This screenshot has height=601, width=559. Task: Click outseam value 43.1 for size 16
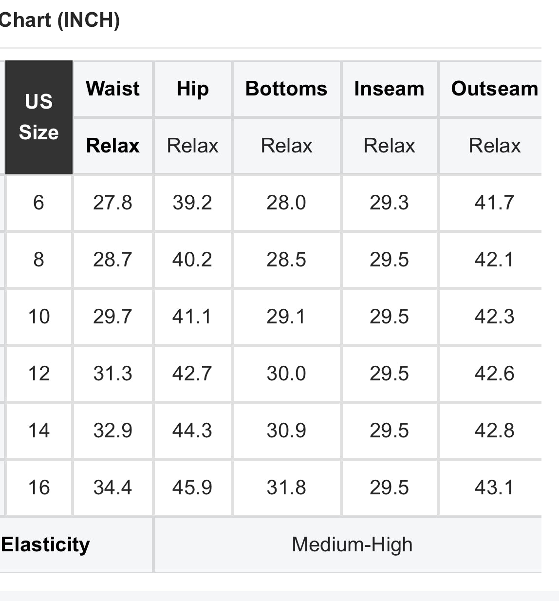(494, 488)
